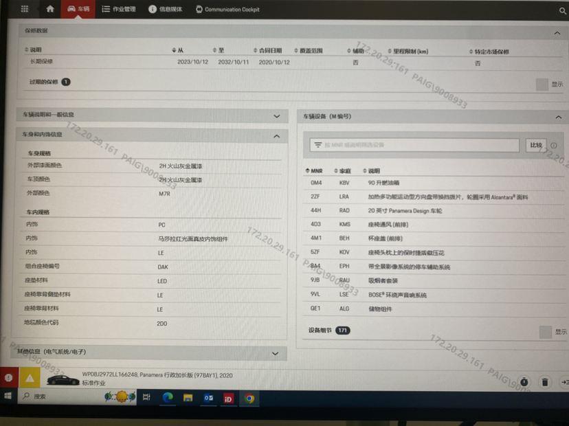The height and width of the screenshot is (426, 569).
Task: Open the search magnifier in the header
Action: click(562, 11)
